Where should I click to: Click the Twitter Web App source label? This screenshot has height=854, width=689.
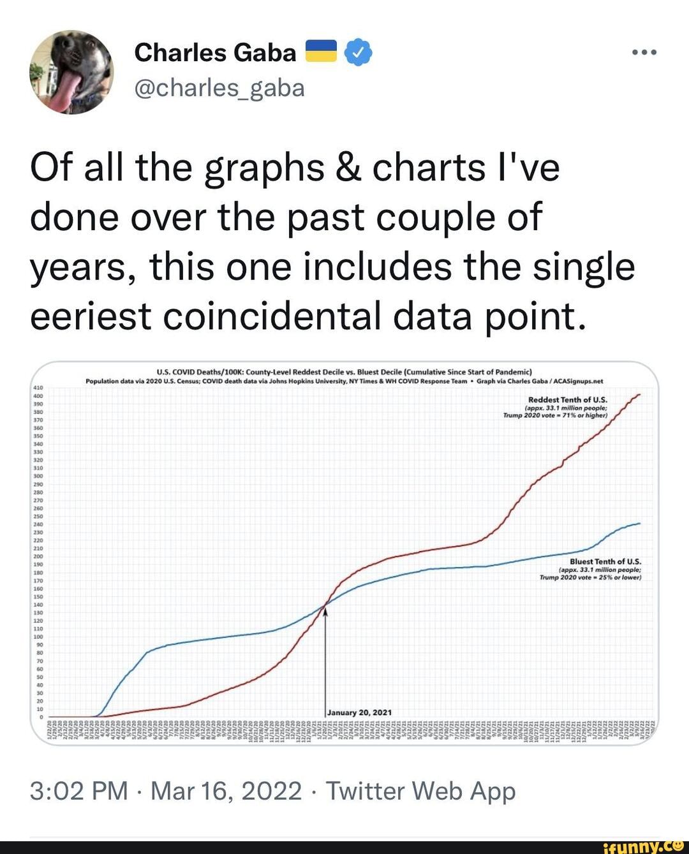click(x=422, y=791)
